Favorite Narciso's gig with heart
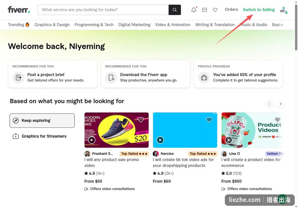The width and height of the screenshot is (298, 209). coord(209,120)
